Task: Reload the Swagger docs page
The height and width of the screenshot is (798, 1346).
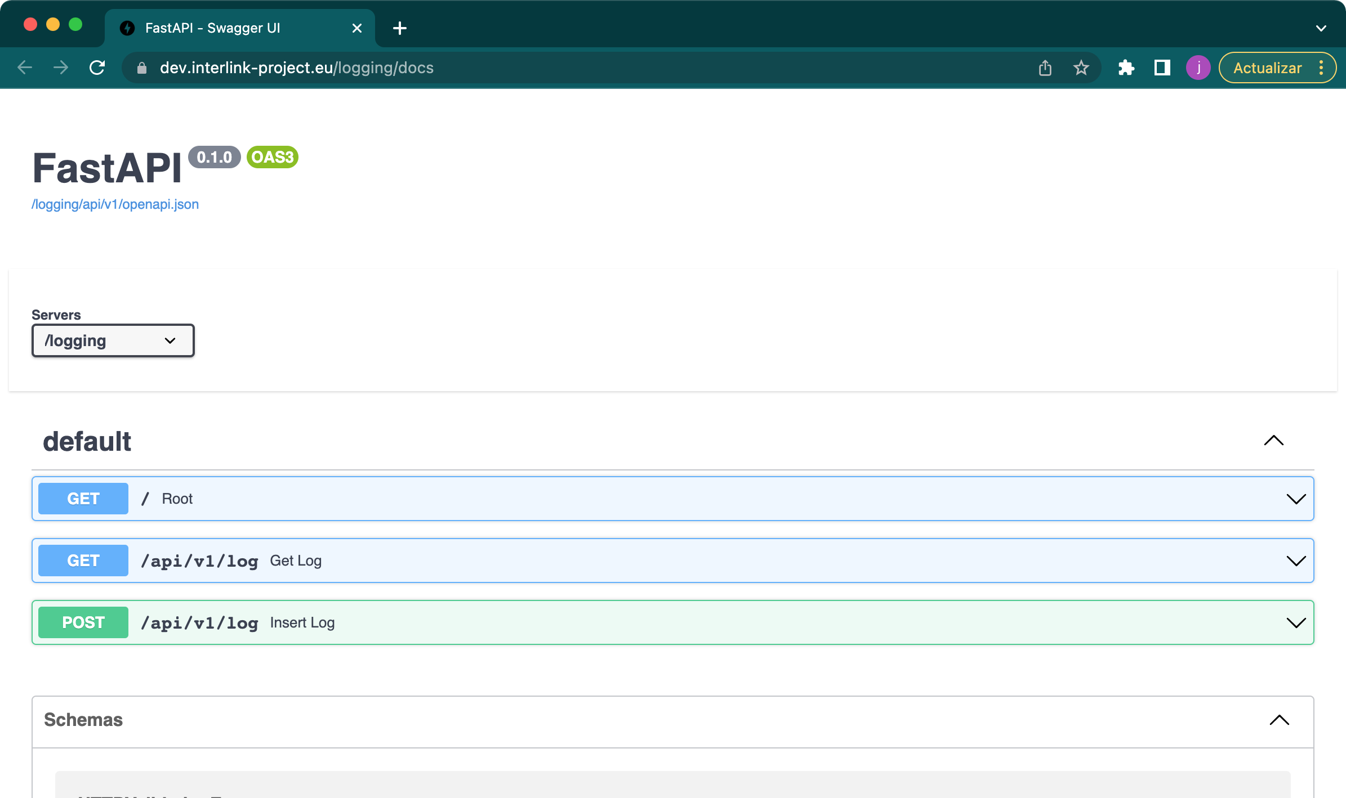Action: click(x=97, y=68)
